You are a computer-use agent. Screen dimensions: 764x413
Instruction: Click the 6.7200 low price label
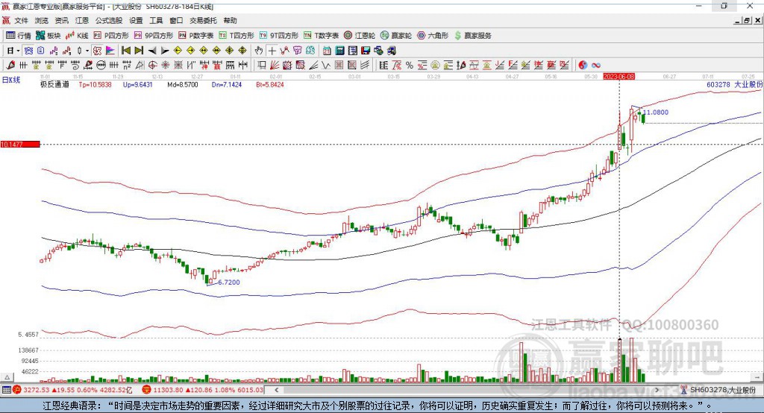point(229,282)
